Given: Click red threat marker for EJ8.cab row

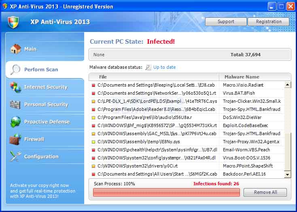Looking at the screenshot, I should [93, 85].
